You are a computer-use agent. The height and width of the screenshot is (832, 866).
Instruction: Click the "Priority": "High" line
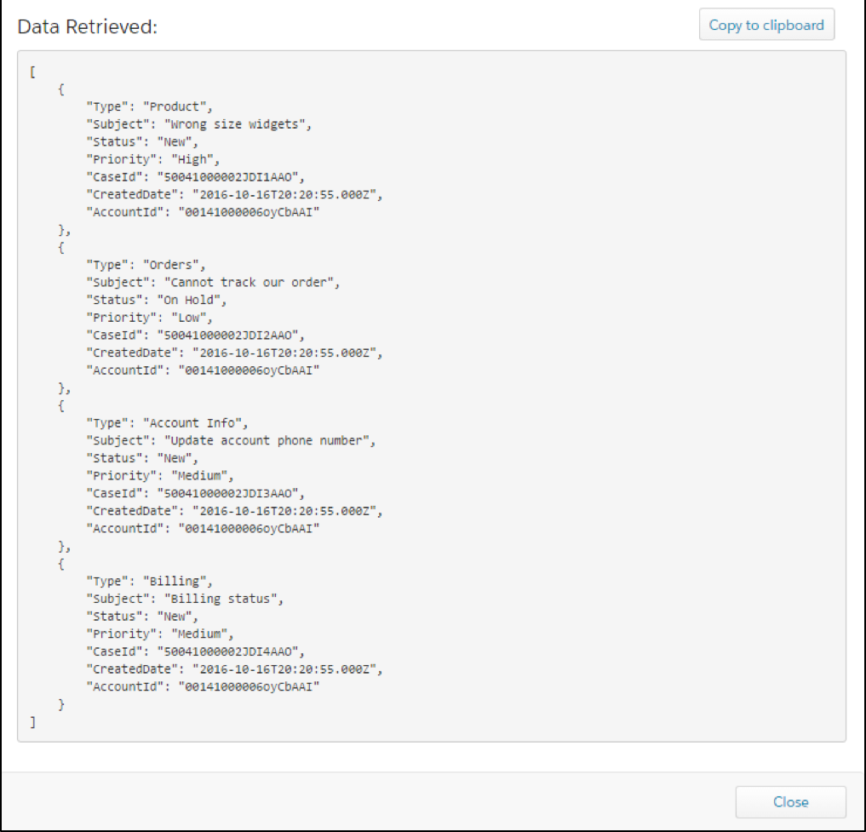click(x=153, y=159)
